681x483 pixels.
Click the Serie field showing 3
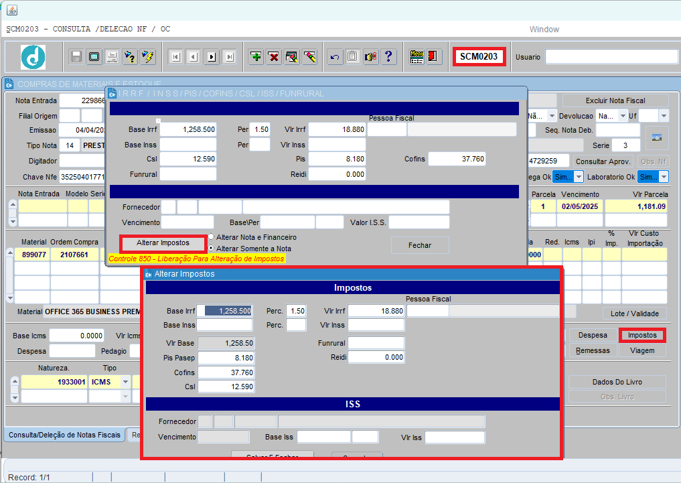pos(625,145)
